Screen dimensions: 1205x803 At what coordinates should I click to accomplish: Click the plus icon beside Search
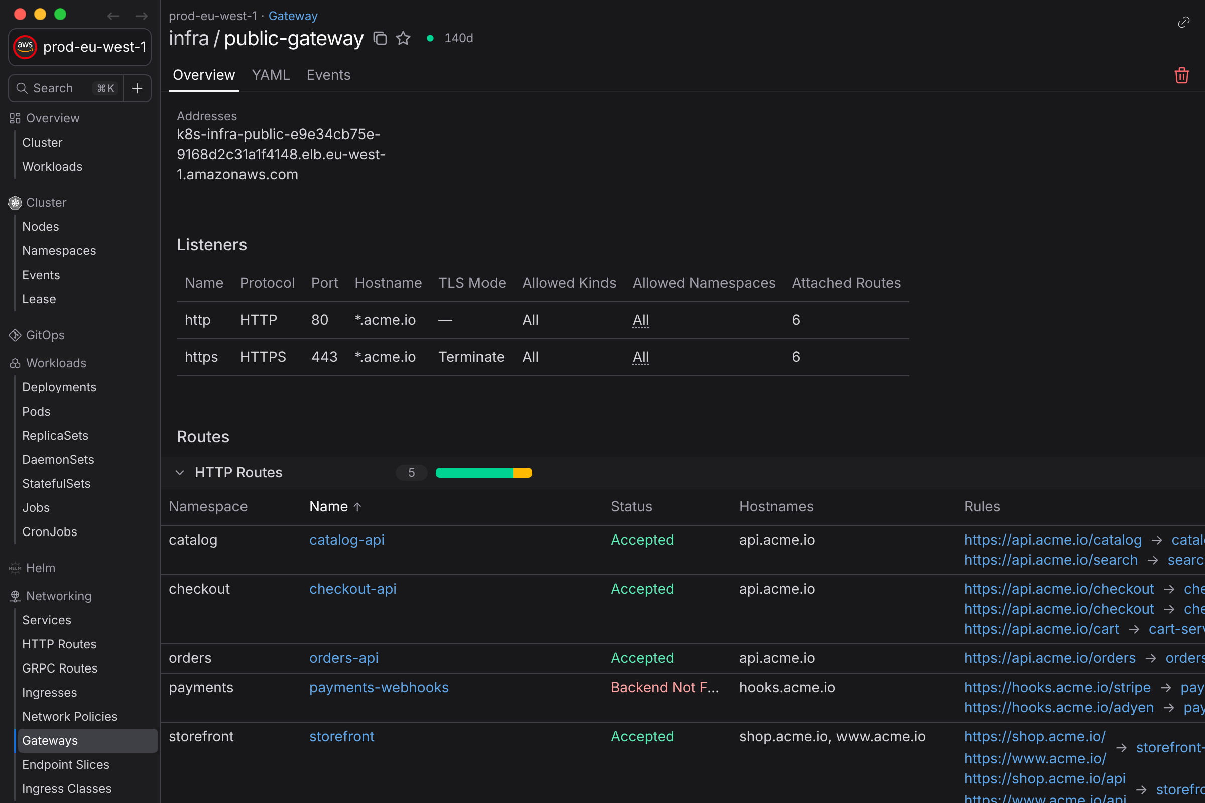(137, 88)
